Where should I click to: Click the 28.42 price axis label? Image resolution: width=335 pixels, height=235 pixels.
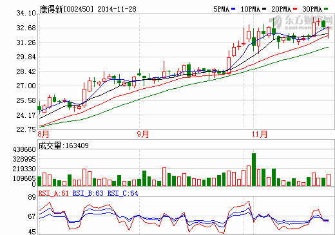(26, 71)
